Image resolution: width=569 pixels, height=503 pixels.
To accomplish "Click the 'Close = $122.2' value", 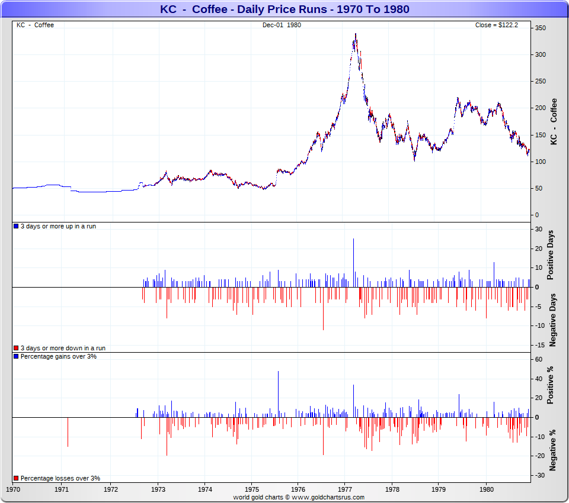I will 497,25.
